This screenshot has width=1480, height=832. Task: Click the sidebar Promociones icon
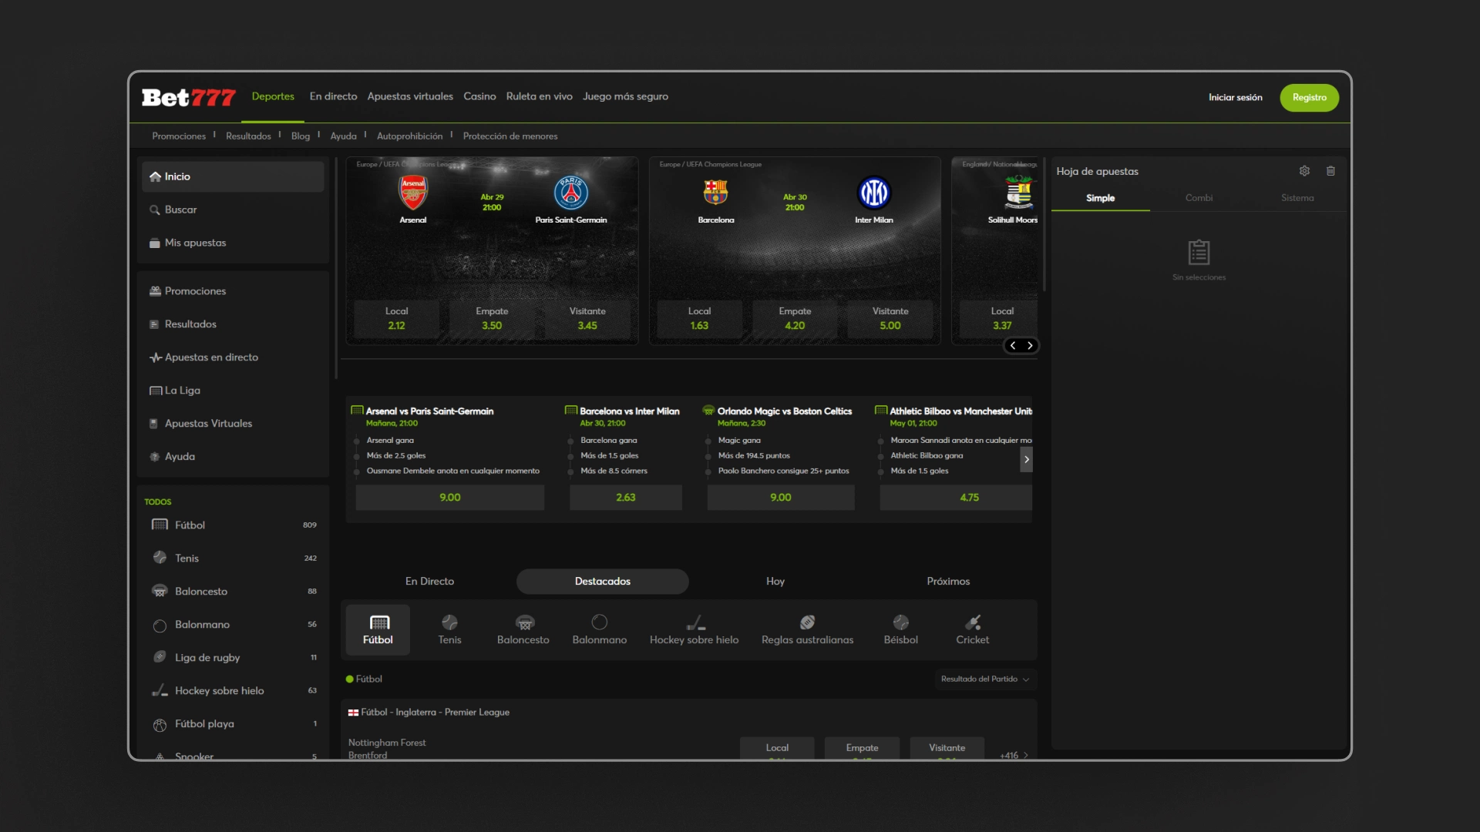pyautogui.click(x=155, y=291)
